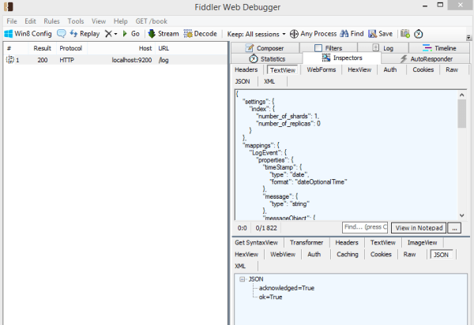Open the Remove sessions X dropdown
This screenshot has width=474, height=325.
[x=111, y=34]
